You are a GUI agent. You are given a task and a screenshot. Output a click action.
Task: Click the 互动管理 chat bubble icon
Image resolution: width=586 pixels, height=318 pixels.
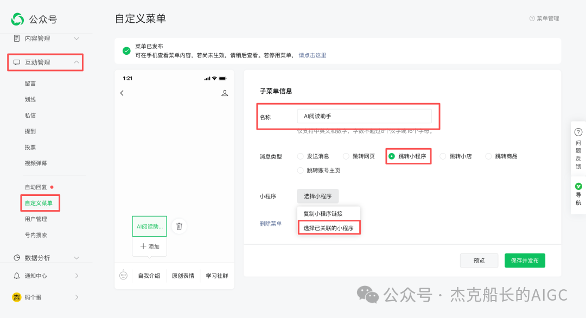[x=16, y=62]
